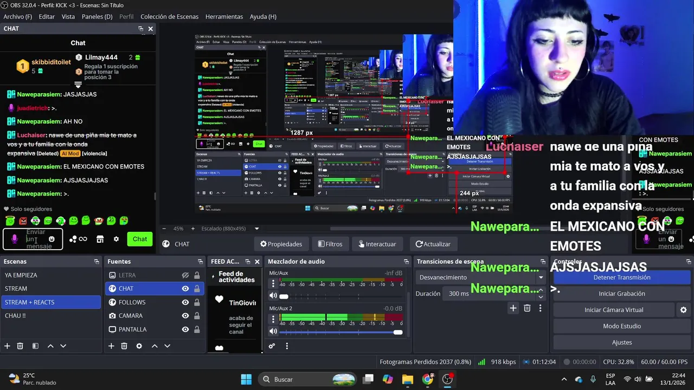The height and width of the screenshot is (390, 694).
Task: Open channel points infinity icon in chat
Action: pos(82,239)
